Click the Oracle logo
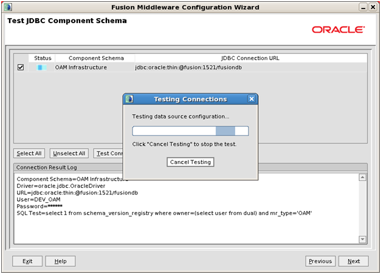This screenshot has height=274, width=381. pos(338,30)
